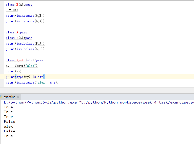Click the python.exe command path in console
Viewport: 194px width, 144px height.
(99, 102)
